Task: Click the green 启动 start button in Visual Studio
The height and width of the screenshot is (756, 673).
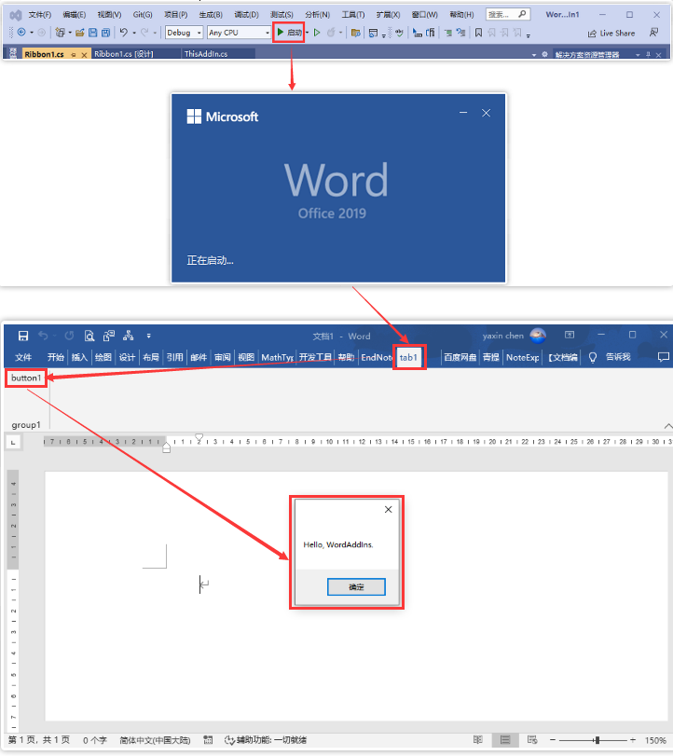Action: (289, 33)
